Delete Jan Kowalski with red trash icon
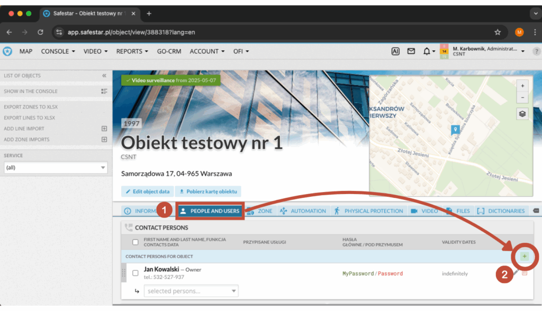 [x=525, y=273]
